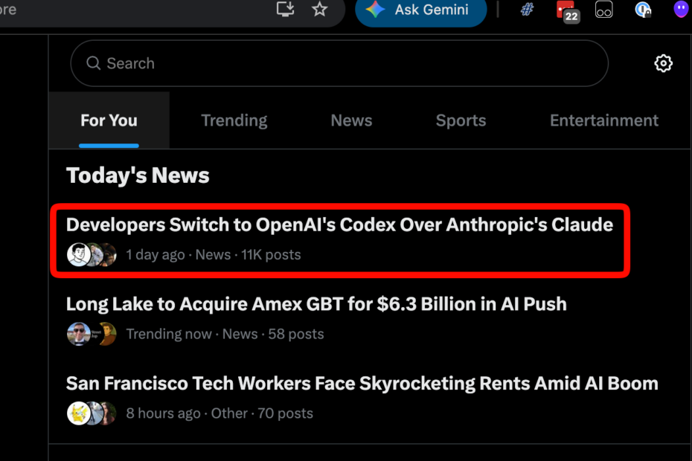Select the Entertainment tab
Screen dimensions: 692x461
pyautogui.click(x=603, y=120)
